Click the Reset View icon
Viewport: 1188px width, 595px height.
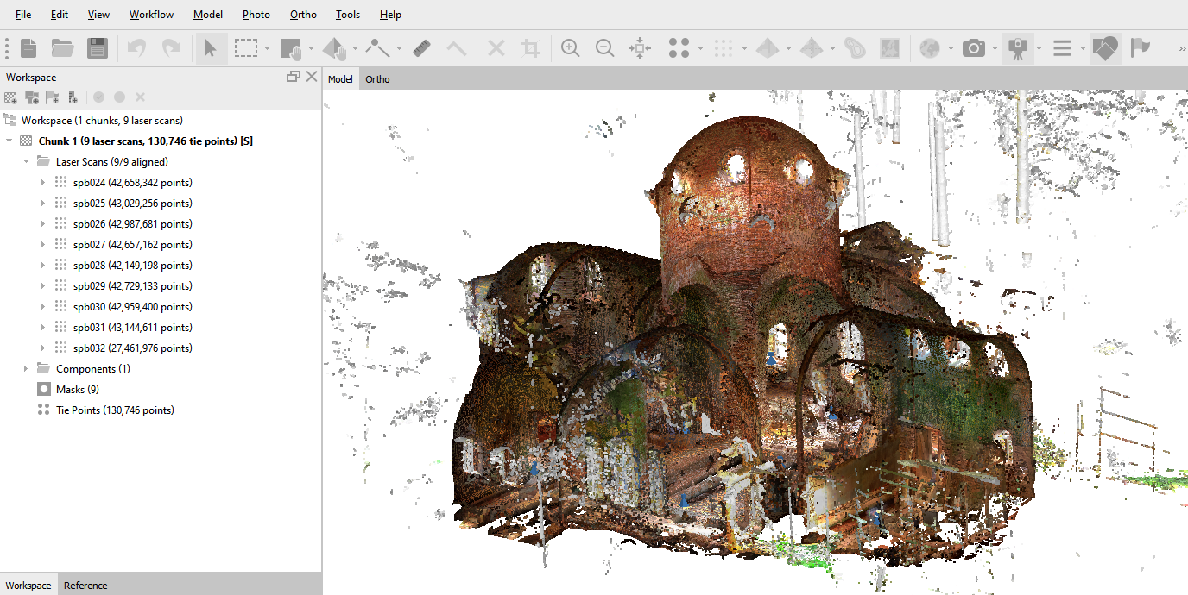(640, 48)
